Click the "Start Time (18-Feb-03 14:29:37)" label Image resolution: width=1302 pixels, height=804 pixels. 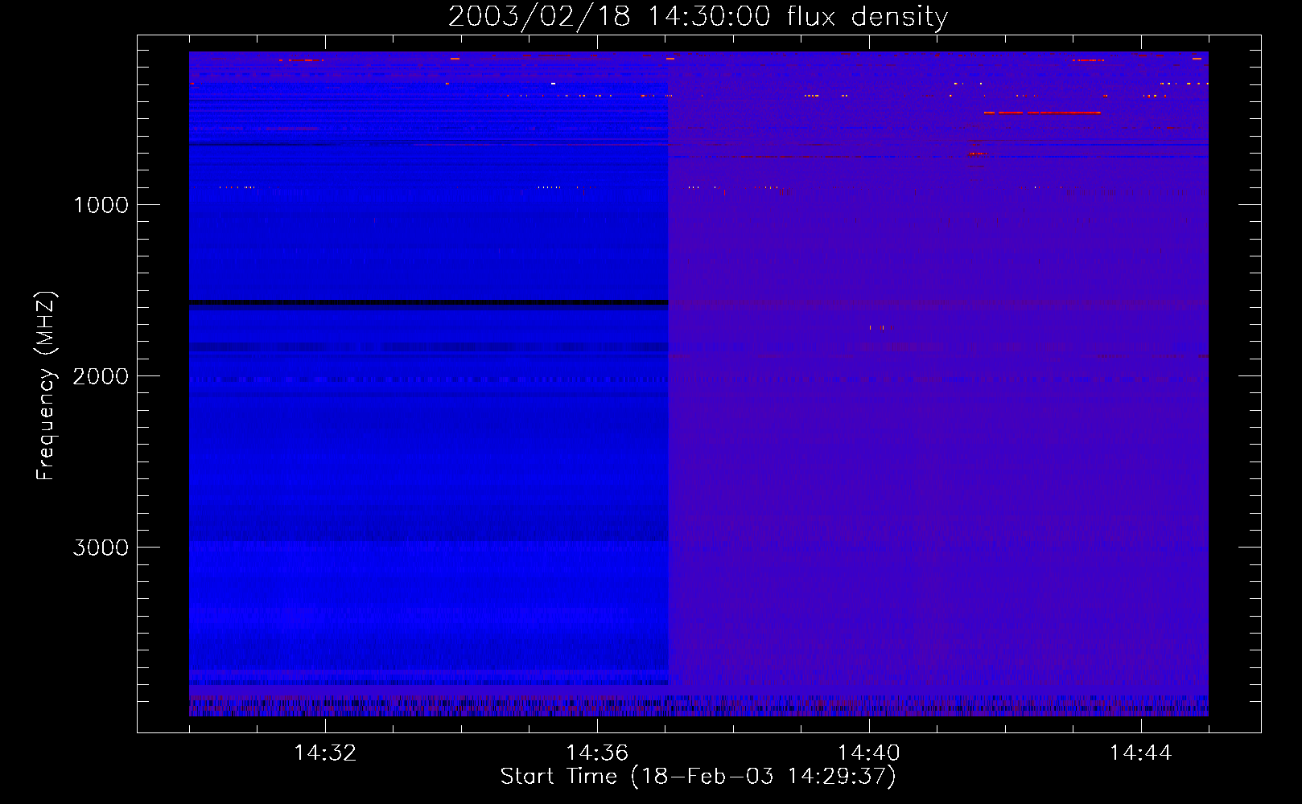point(698,777)
